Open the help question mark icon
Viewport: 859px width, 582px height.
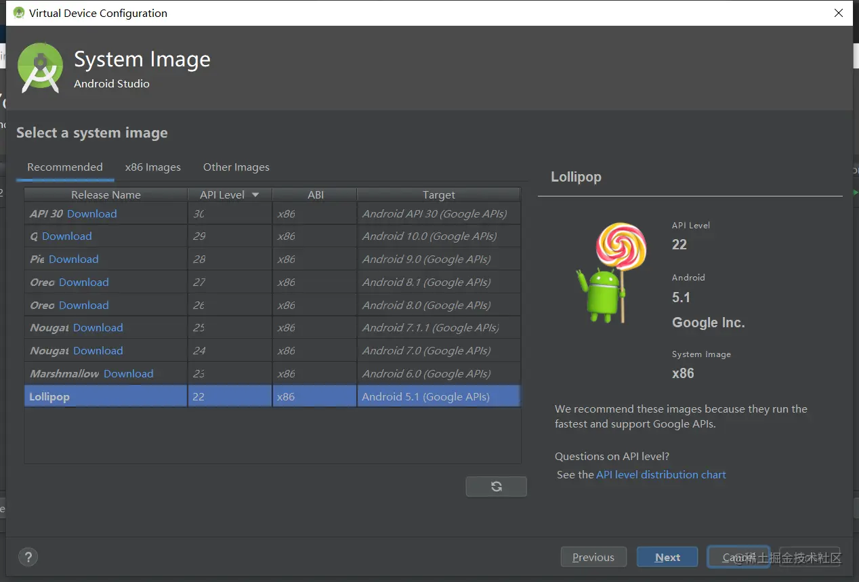28,557
